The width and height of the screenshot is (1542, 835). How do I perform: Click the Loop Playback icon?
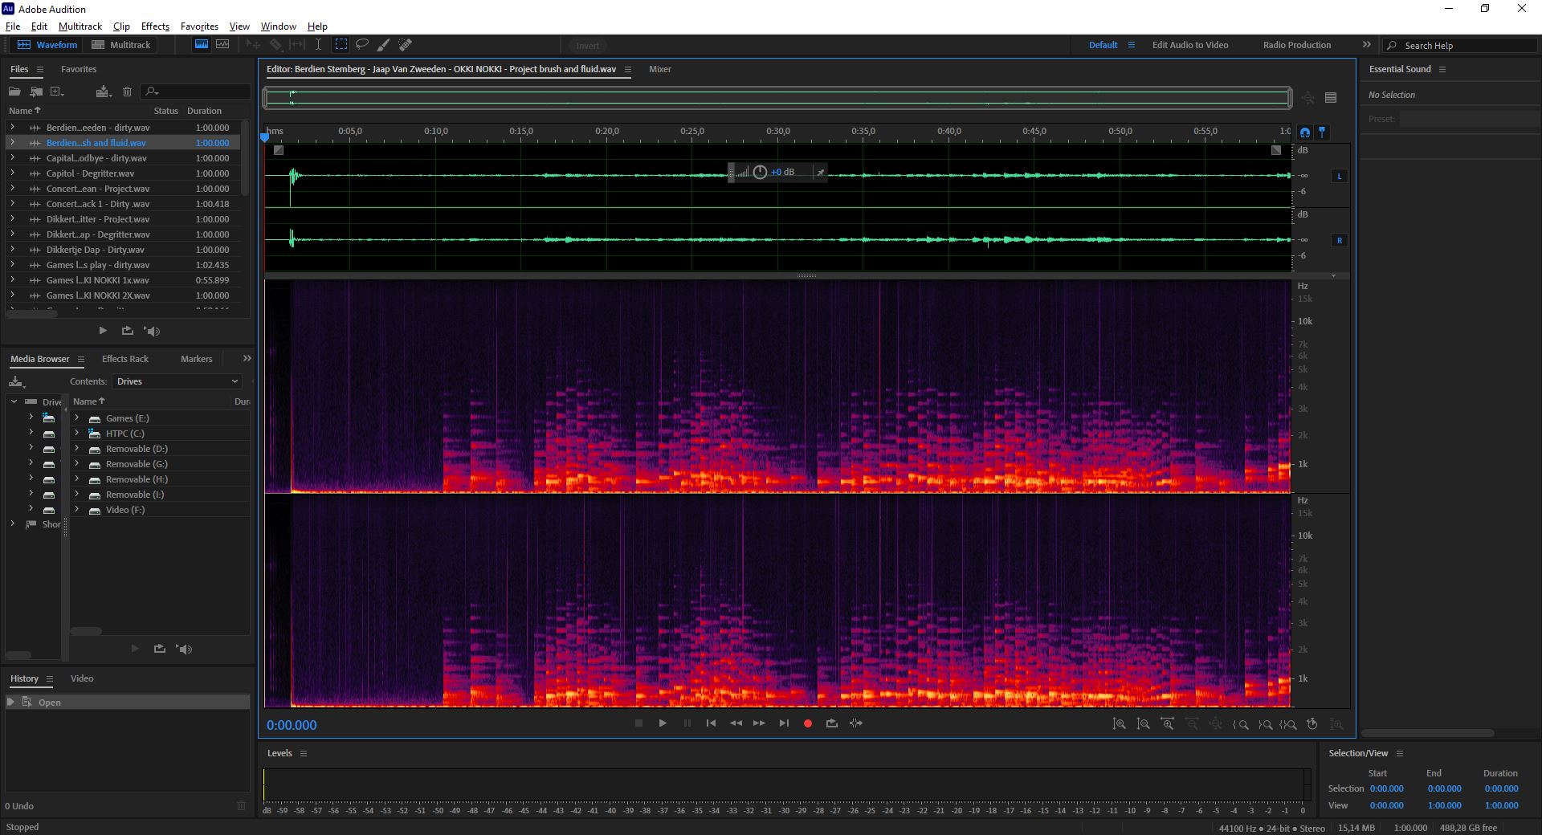coord(832,723)
